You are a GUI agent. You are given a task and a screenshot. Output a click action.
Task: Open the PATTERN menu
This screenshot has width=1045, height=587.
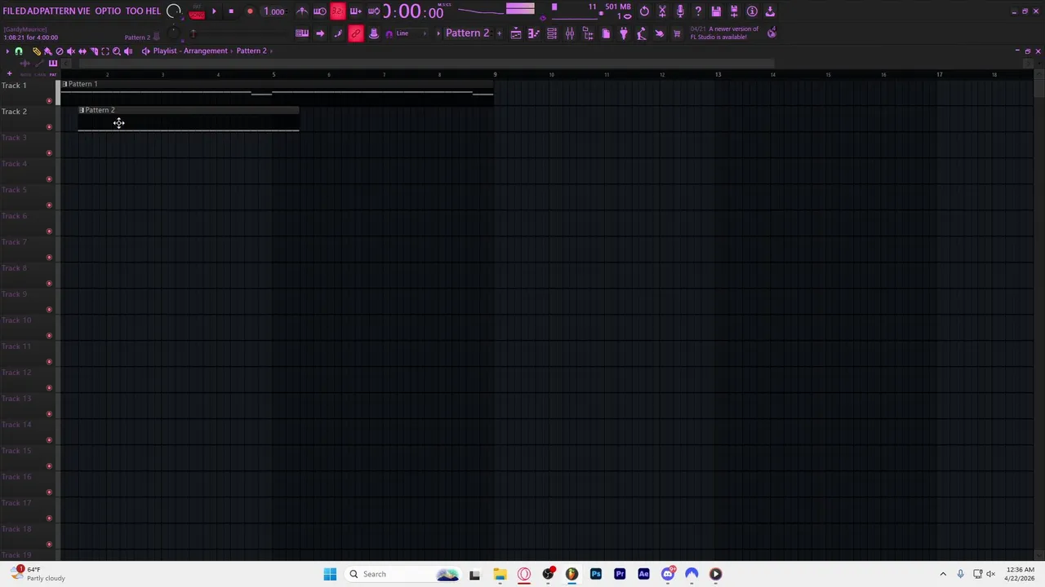(60, 11)
